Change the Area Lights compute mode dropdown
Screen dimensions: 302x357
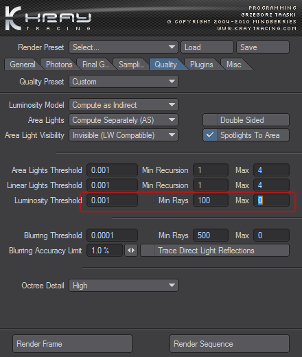[124, 120]
